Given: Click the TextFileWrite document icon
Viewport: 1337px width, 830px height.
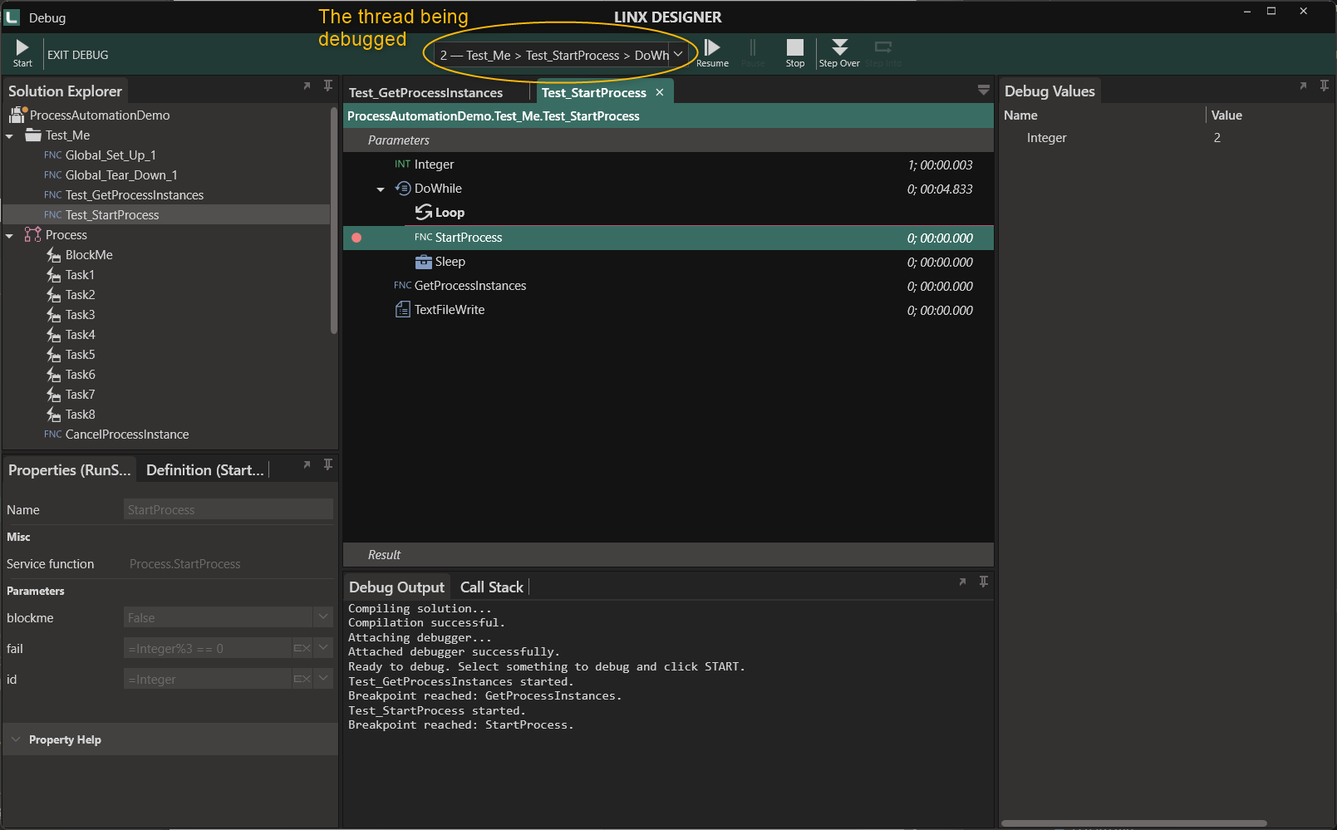Looking at the screenshot, I should [403, 310].
